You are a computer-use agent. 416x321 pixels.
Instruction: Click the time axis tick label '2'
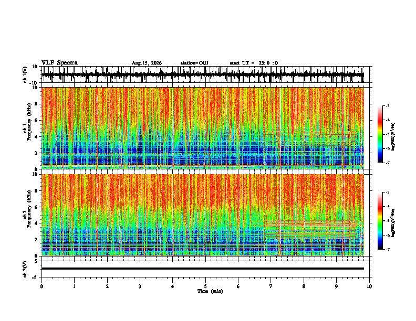point(107,286)
